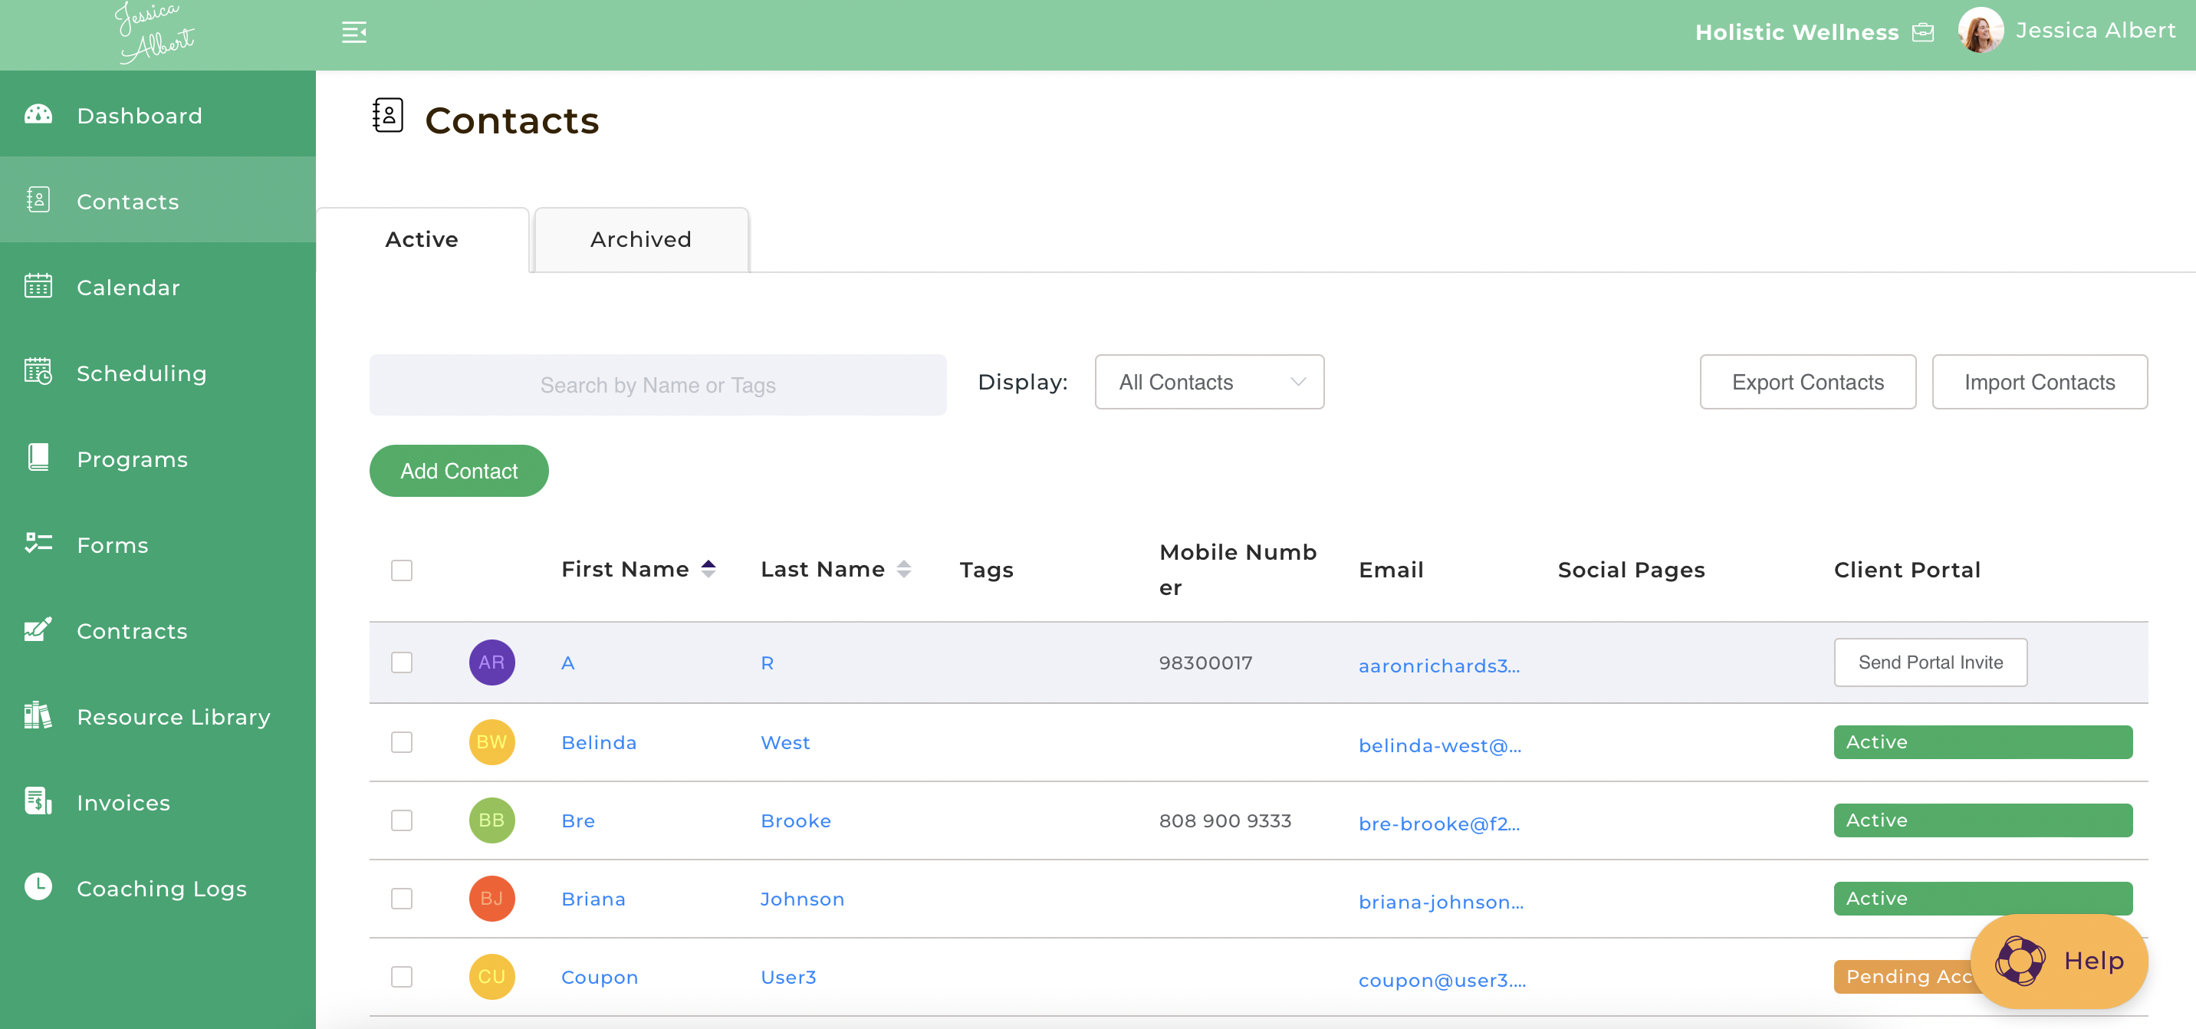
Task: Click the Coaching Logs clock icon
Action: 38,887
